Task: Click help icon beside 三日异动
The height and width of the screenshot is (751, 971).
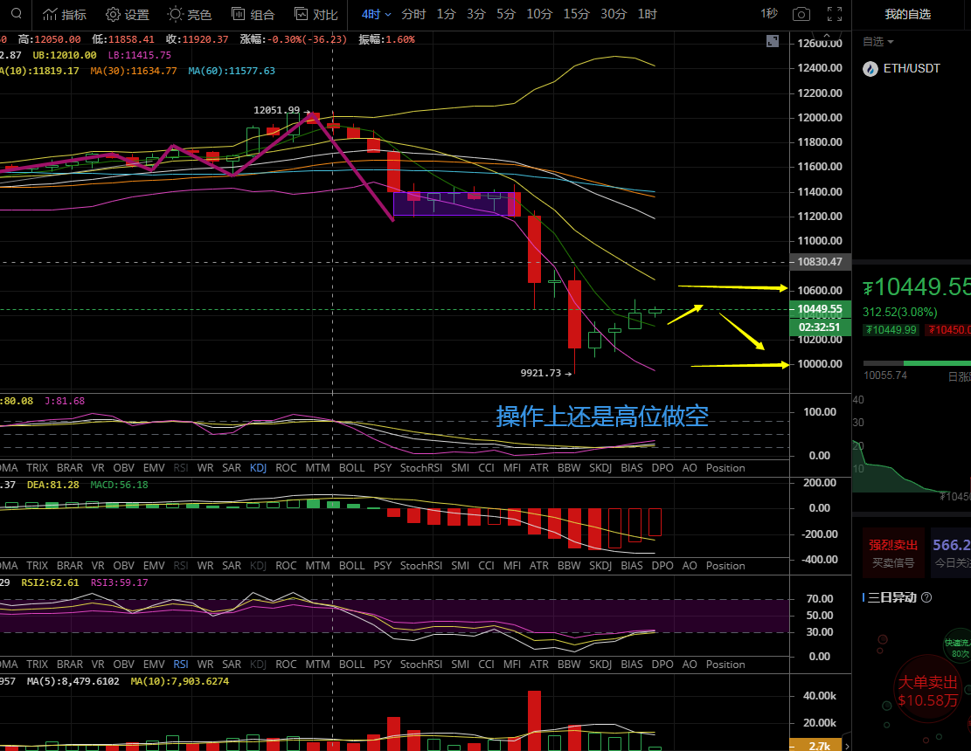Action: (x=926, y=597)
